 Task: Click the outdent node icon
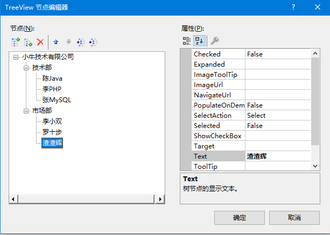(81, 41)
